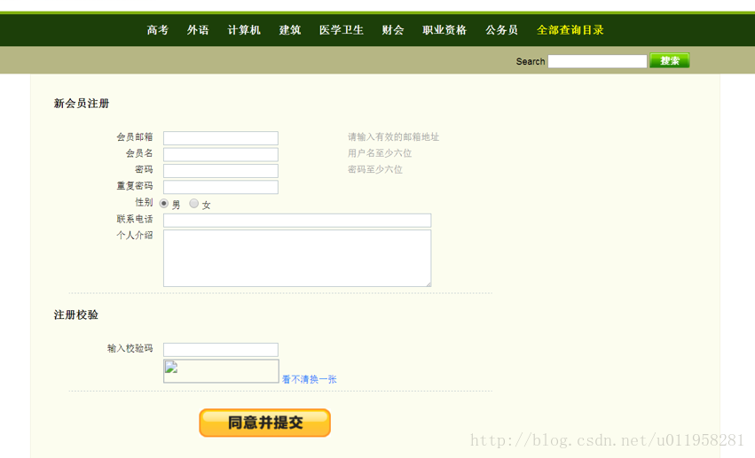Click the broken captcha image
755x458 pixels.
(x=221, y=371)
